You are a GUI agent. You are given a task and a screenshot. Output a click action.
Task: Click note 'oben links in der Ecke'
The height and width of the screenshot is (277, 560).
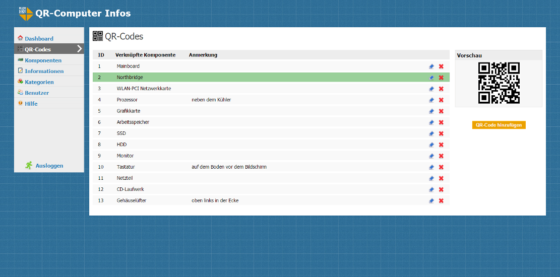click(x=215, y=200)
